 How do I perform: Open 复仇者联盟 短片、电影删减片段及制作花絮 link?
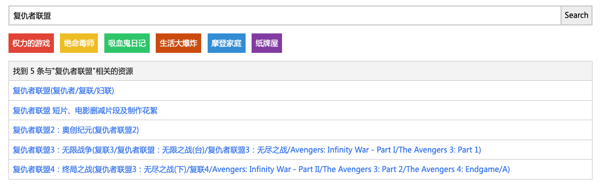85,111
